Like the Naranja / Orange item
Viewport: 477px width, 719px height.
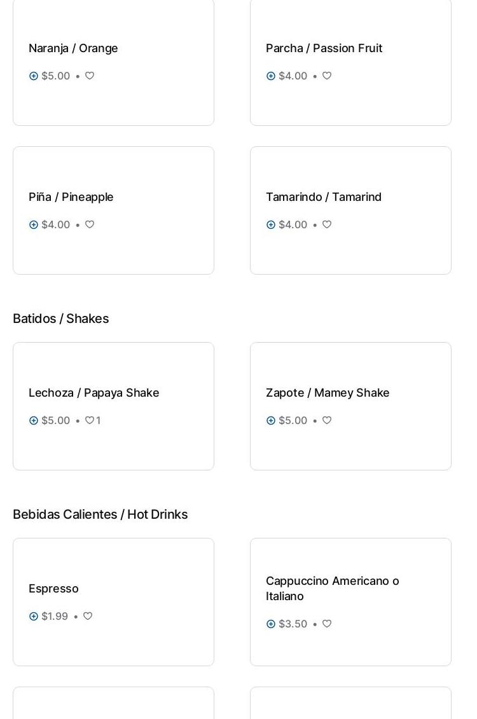(90, 76)
